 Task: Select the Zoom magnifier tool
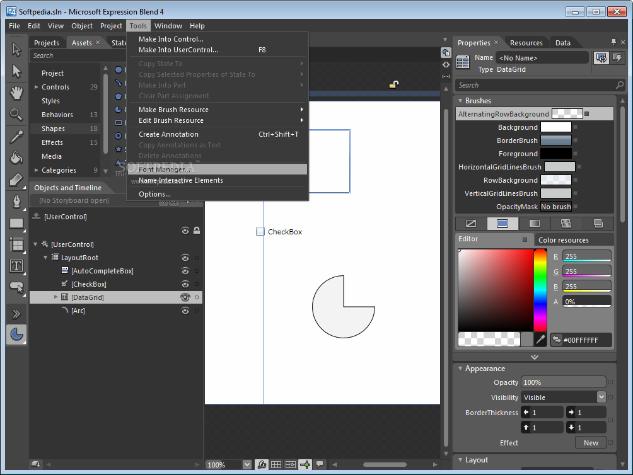point(16,115)
